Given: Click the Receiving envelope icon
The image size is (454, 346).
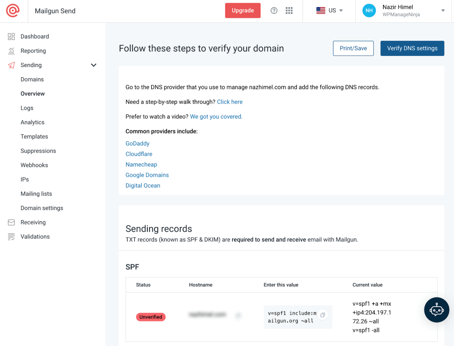Looking at the screenshot, I should (11, 222).
